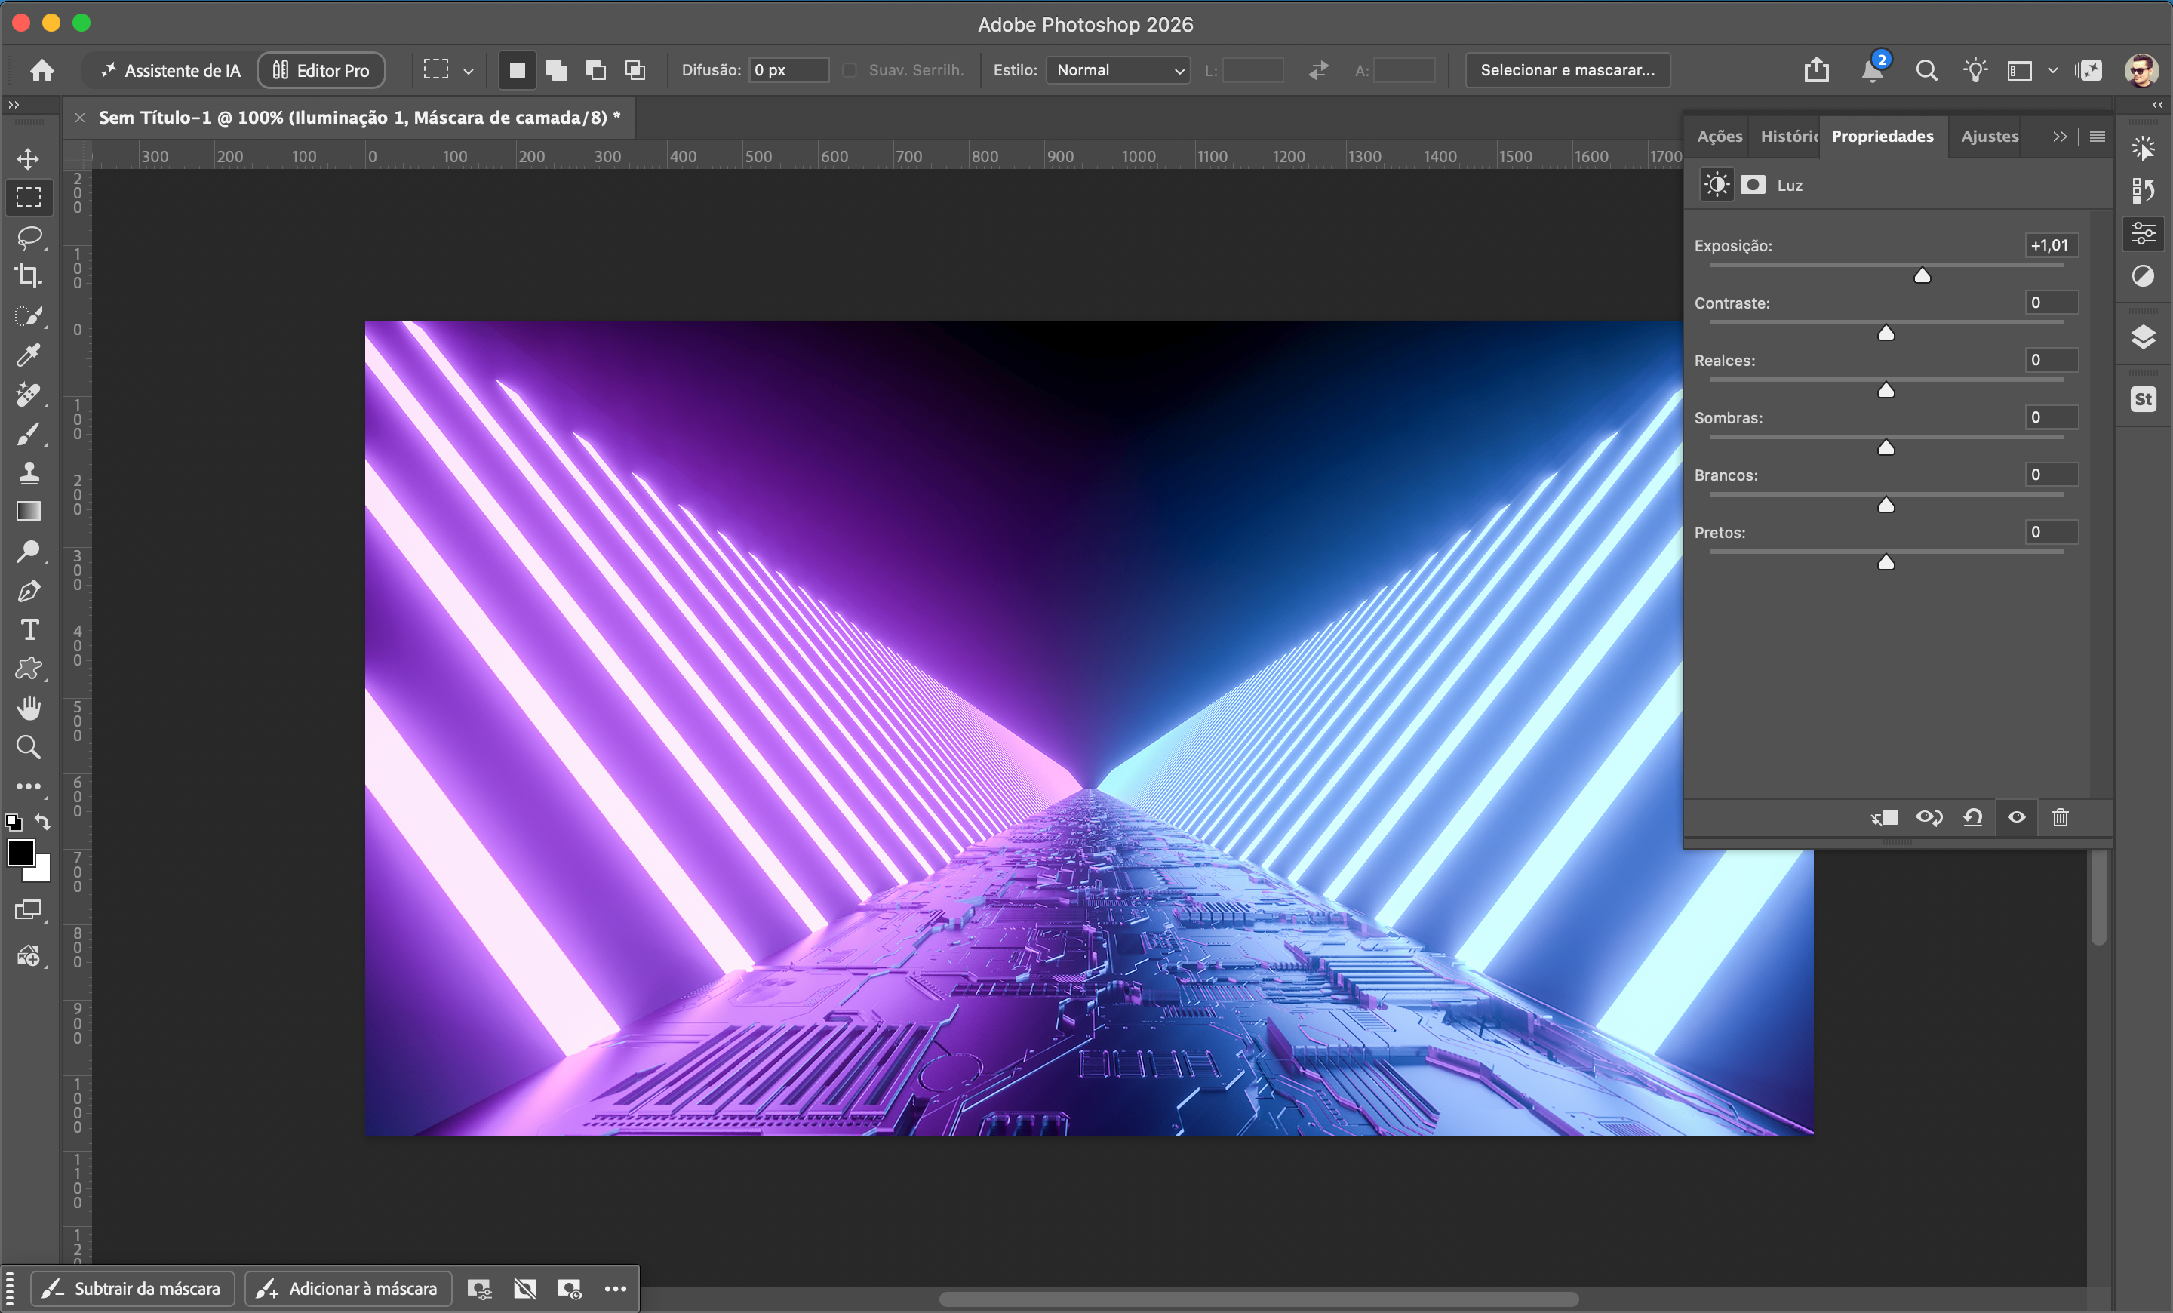Switch to the Ações tab
Viewport: 2173px width, 1313px height.
pos(1719,137)
